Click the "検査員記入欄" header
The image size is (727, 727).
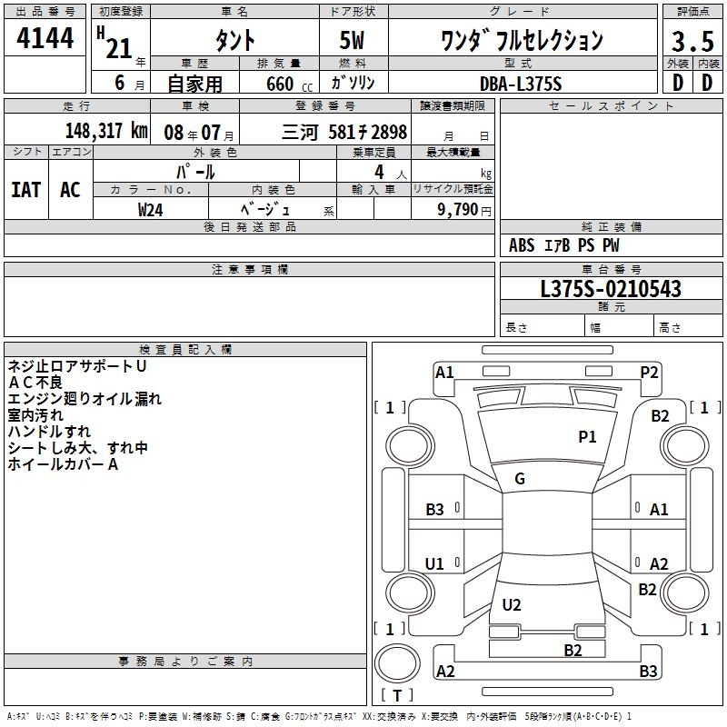(x=185, y=350)
